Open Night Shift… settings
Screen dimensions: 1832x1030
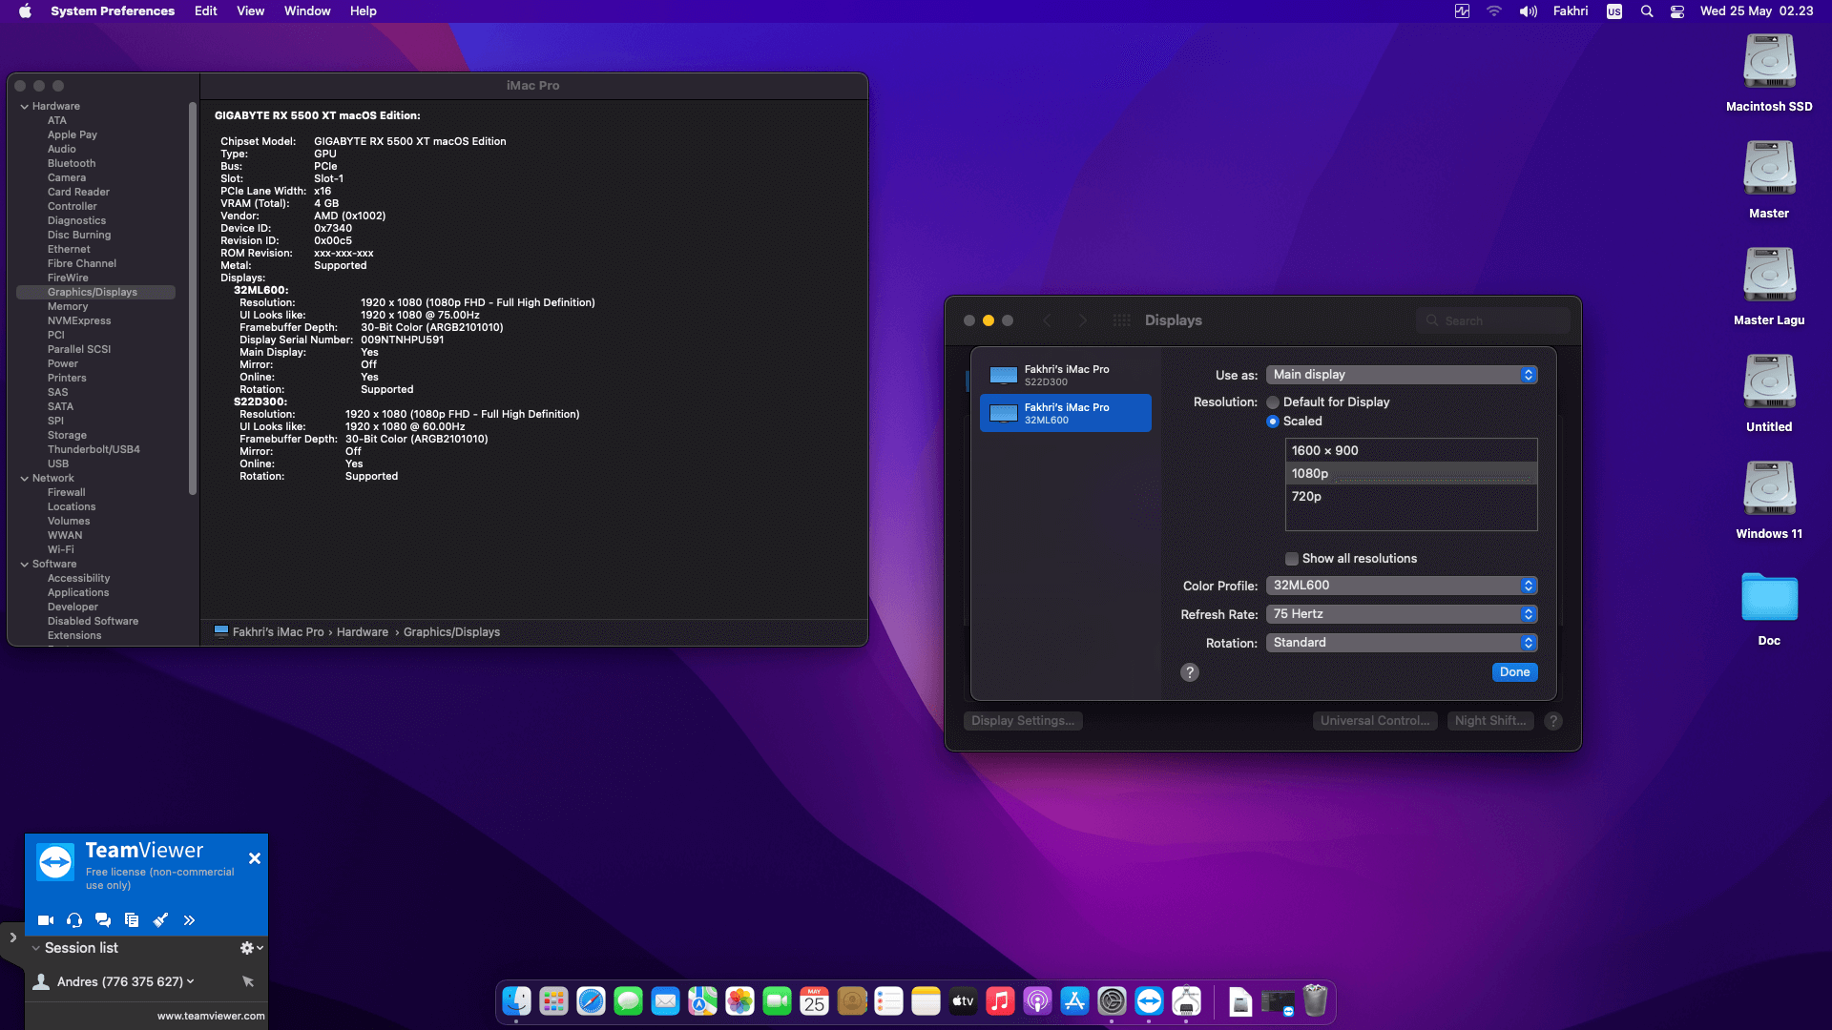[1490, 721]
